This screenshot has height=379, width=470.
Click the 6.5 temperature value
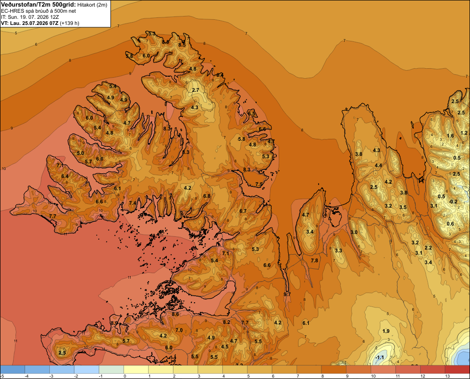[252, 113]
